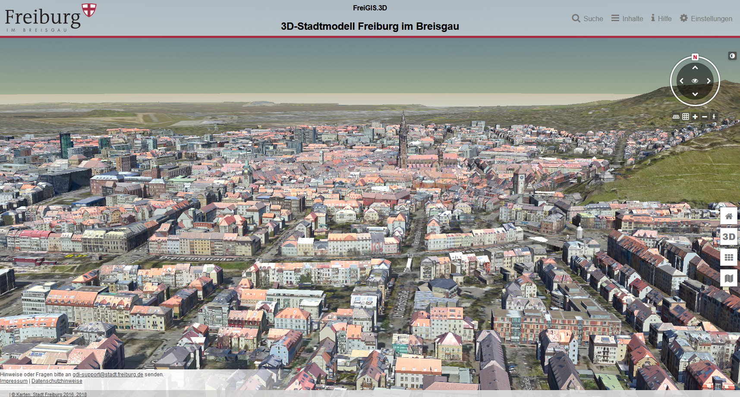Zoom out with the minus button

pyautogui.click(x=705, y=117)
